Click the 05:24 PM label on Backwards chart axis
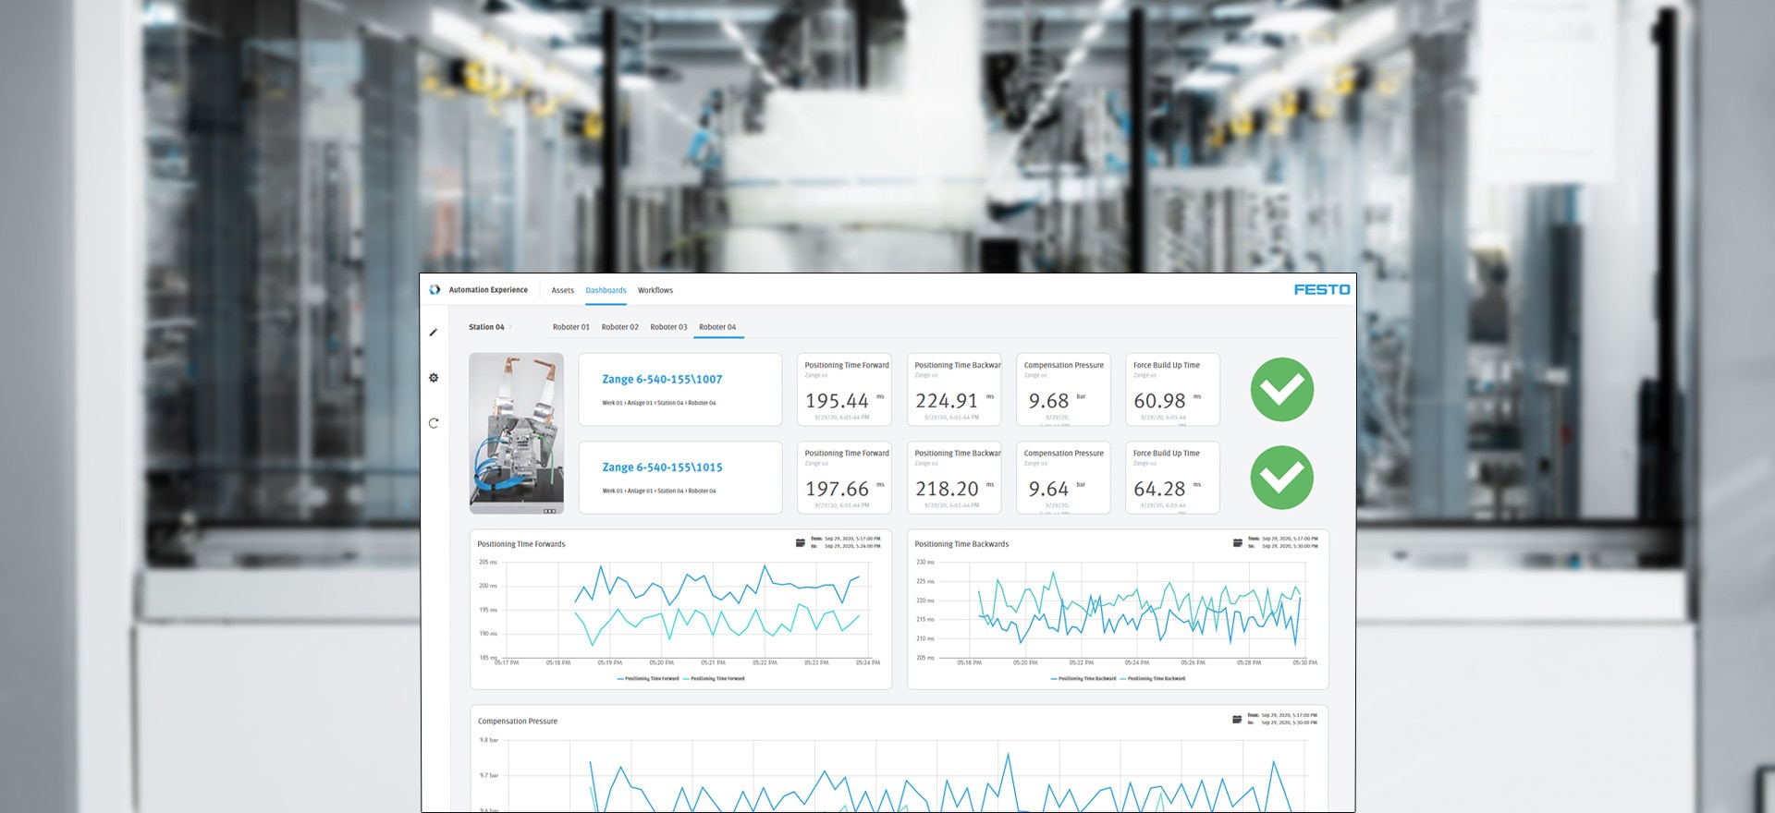This screenshot has width=1775, height=813. click(1137, 662)
